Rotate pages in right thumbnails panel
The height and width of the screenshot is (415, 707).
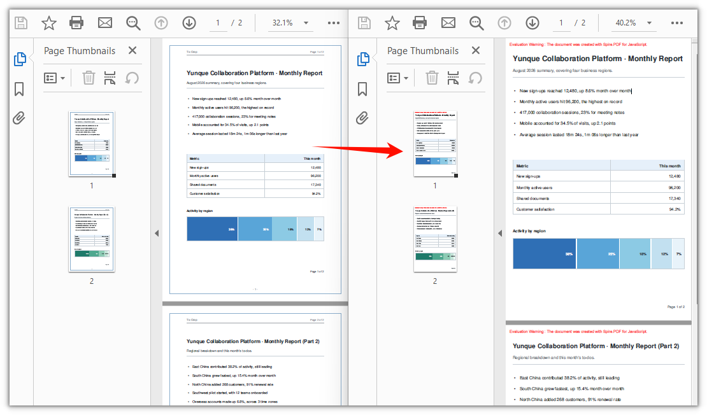pos(475,78)
